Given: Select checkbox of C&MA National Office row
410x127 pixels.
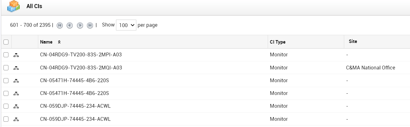Looking at the screenshot, I should pos(6,68).
